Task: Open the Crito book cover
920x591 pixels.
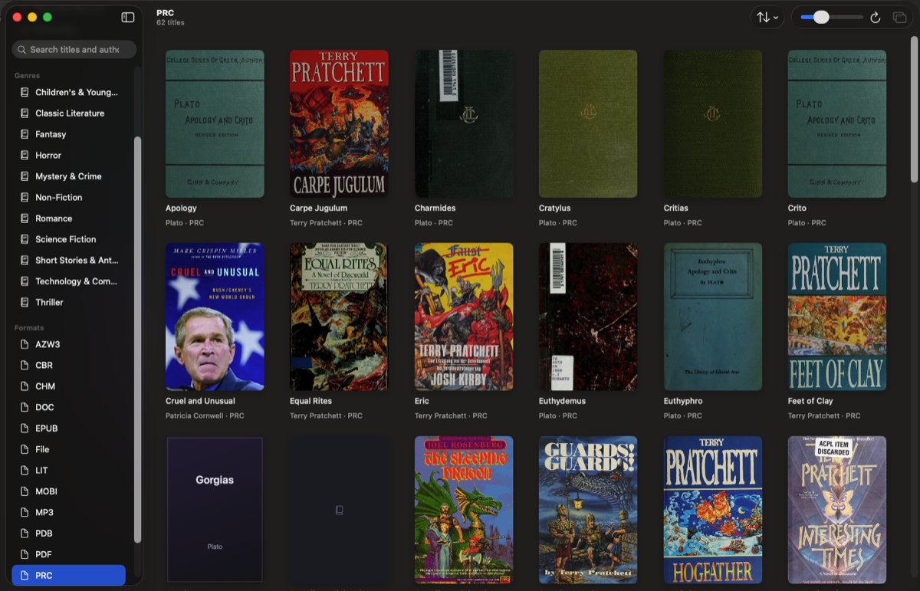Action: [x=837, y=124]
